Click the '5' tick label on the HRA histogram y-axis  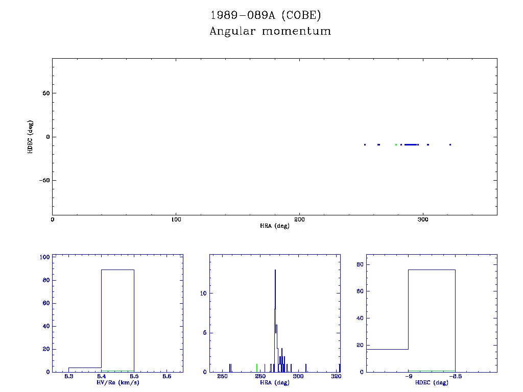coord(205,333)
